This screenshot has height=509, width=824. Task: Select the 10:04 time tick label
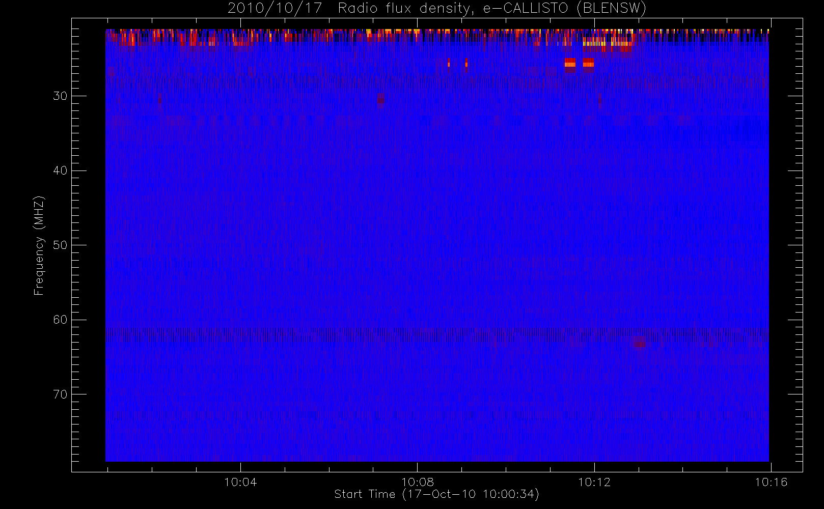[x=240, y=482]
